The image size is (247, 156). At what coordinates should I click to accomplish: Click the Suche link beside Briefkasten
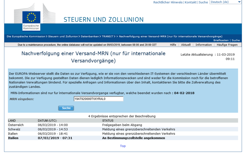click(236, 40)
